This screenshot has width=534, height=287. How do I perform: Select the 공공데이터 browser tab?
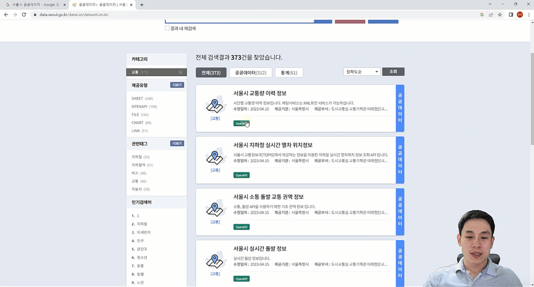point(101,5)
